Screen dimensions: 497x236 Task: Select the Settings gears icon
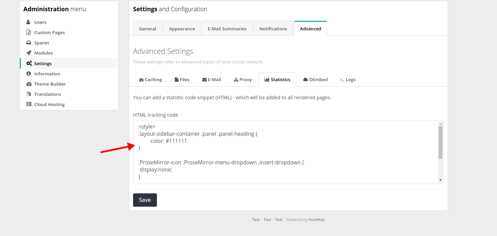(x=28, y=63)
